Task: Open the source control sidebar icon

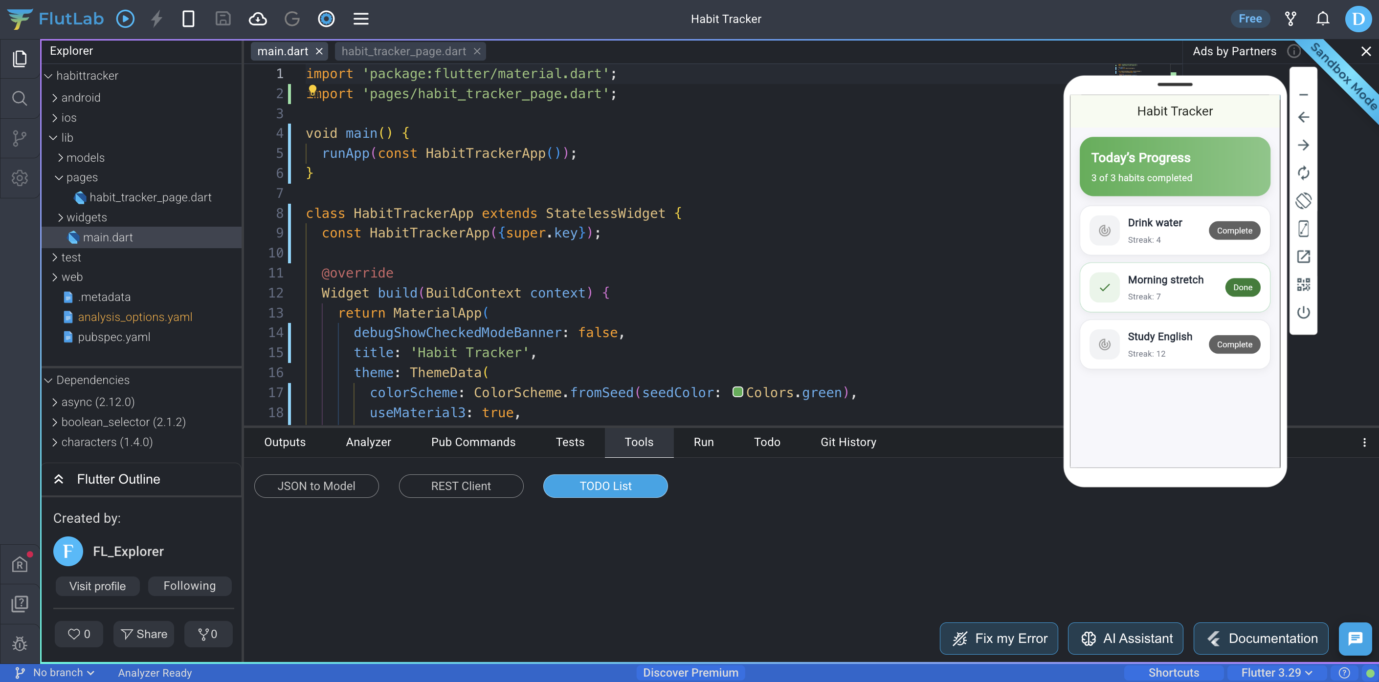Action: click(x=19, y=138)
